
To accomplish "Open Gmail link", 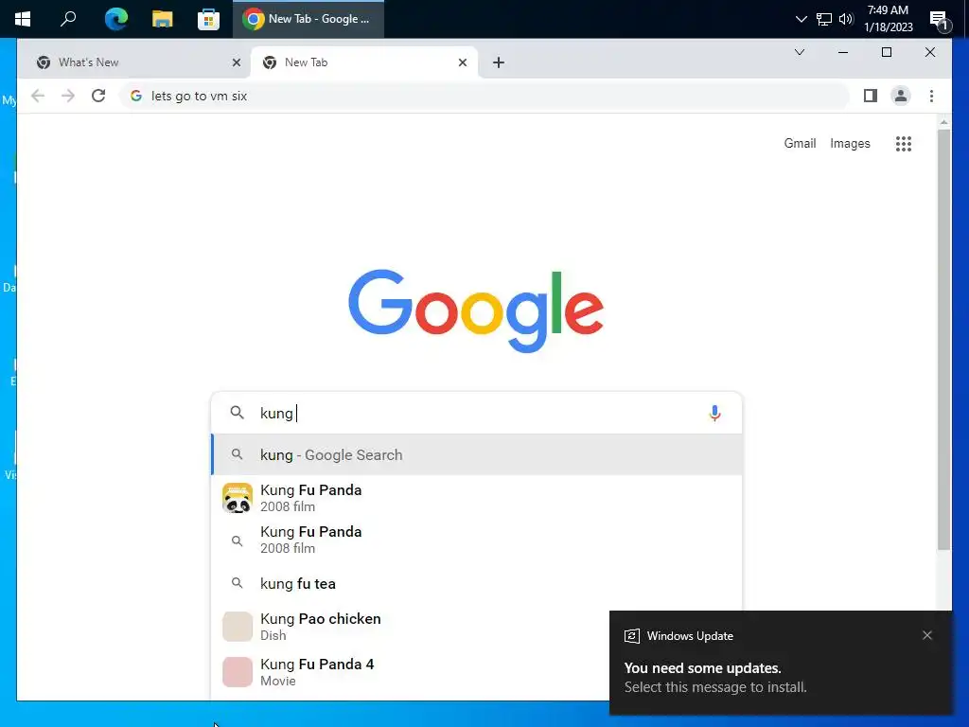I will (x=800, y=144).
